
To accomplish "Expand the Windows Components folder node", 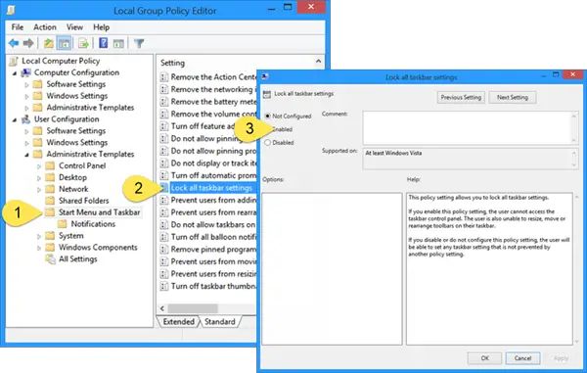I will 39,248.
